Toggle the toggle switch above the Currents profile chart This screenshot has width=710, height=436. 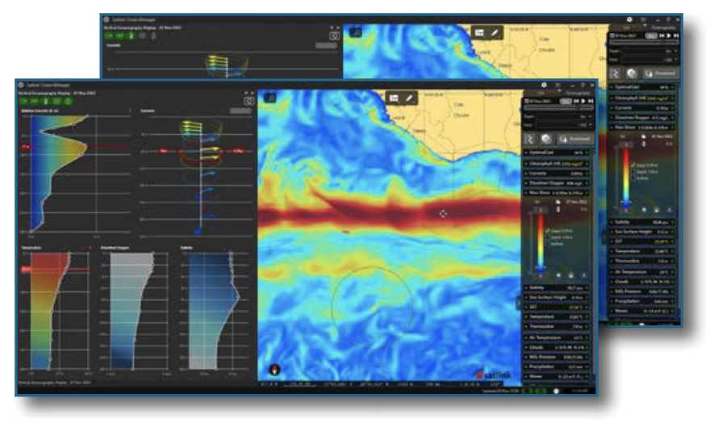point(240,111)
